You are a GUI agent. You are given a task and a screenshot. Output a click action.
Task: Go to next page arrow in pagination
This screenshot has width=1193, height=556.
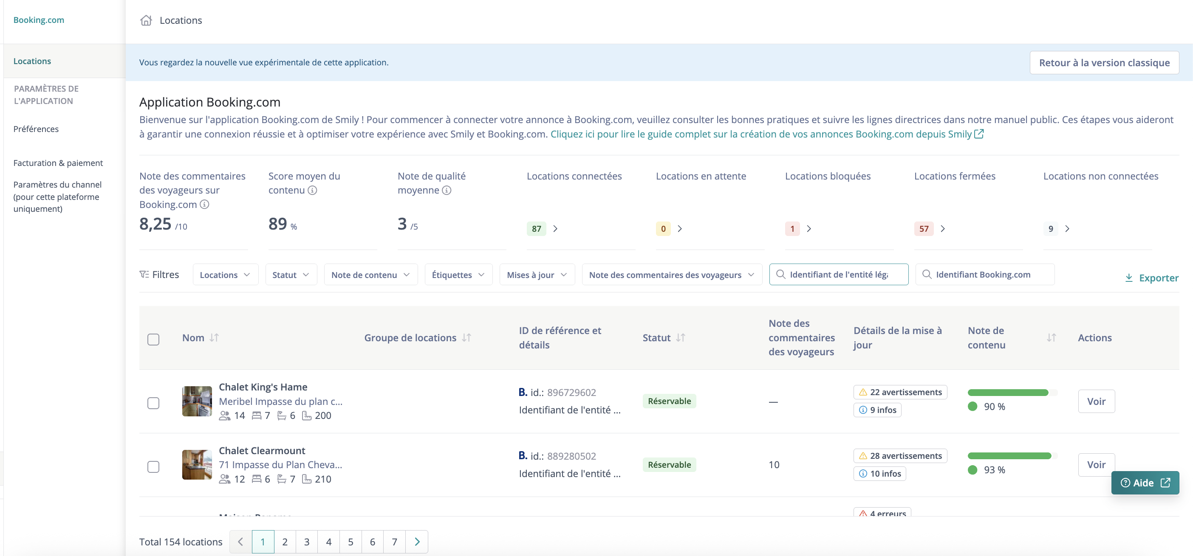click(417, 542)
